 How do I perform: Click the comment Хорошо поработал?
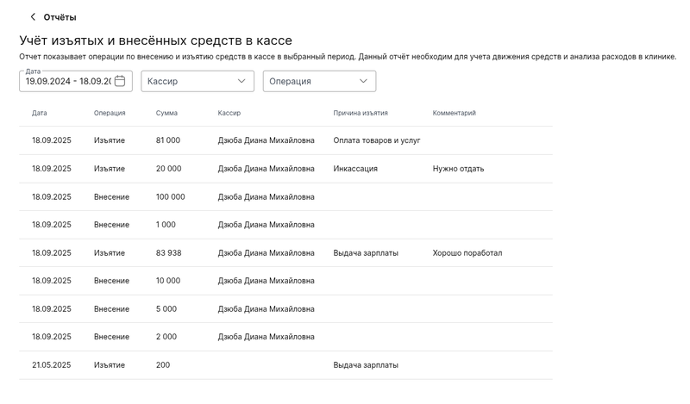click(x=467, y=253)
